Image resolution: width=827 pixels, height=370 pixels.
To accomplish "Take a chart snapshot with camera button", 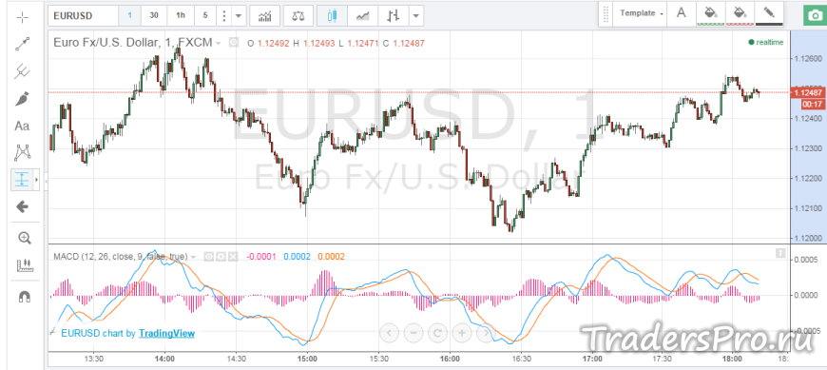I will click(816, 15).
